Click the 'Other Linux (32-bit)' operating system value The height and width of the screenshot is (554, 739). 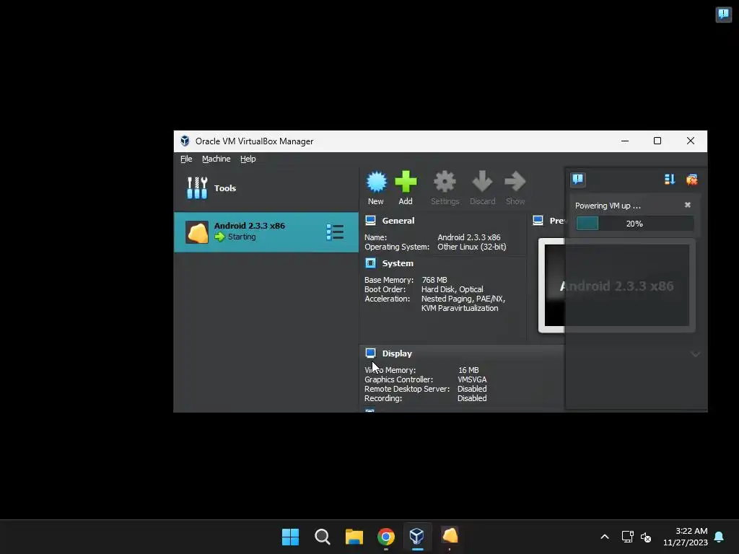point(472,247)
